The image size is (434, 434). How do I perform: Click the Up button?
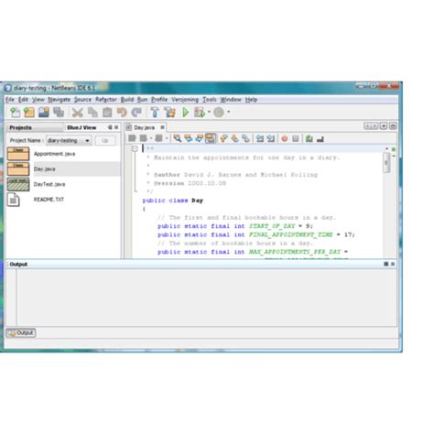pyautogui.click(x=105, y=140)
